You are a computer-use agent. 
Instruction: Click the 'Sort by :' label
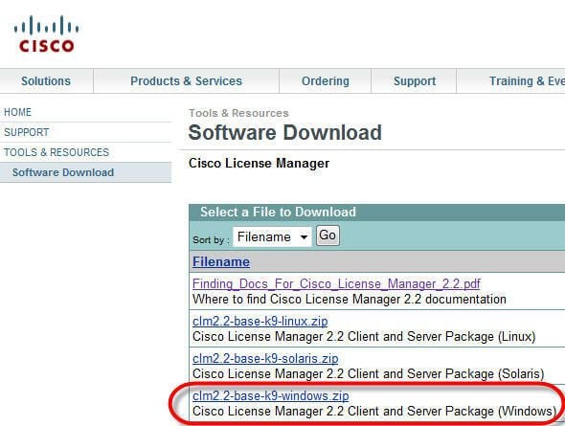211,240
